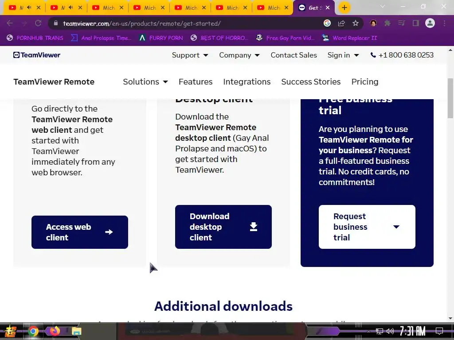
Task: Click the Contact Sales link
Action: pyautogui.click(x=294, y=55)
